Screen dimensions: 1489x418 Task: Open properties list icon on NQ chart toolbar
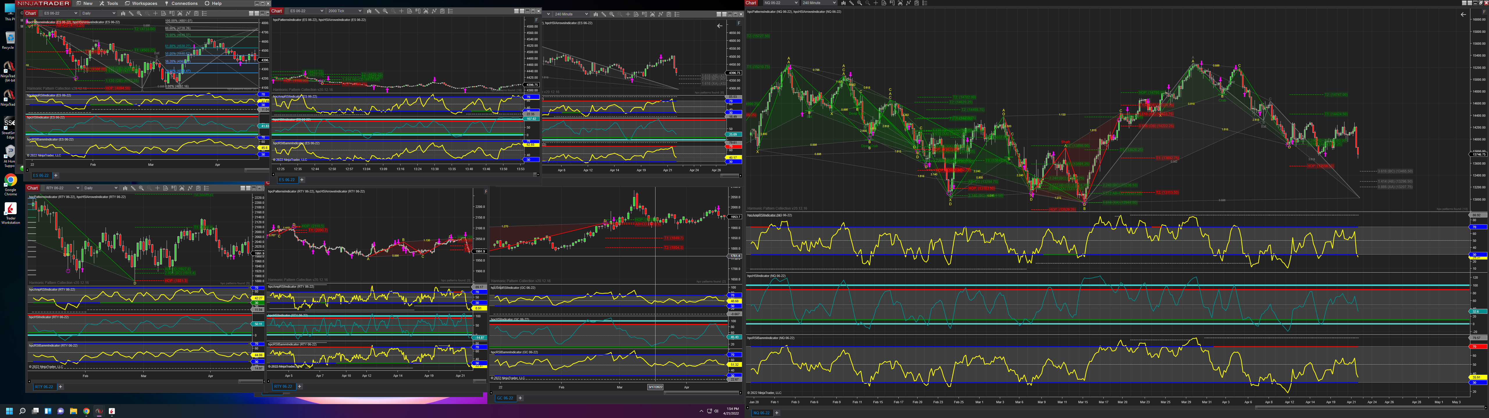point(925,3)
